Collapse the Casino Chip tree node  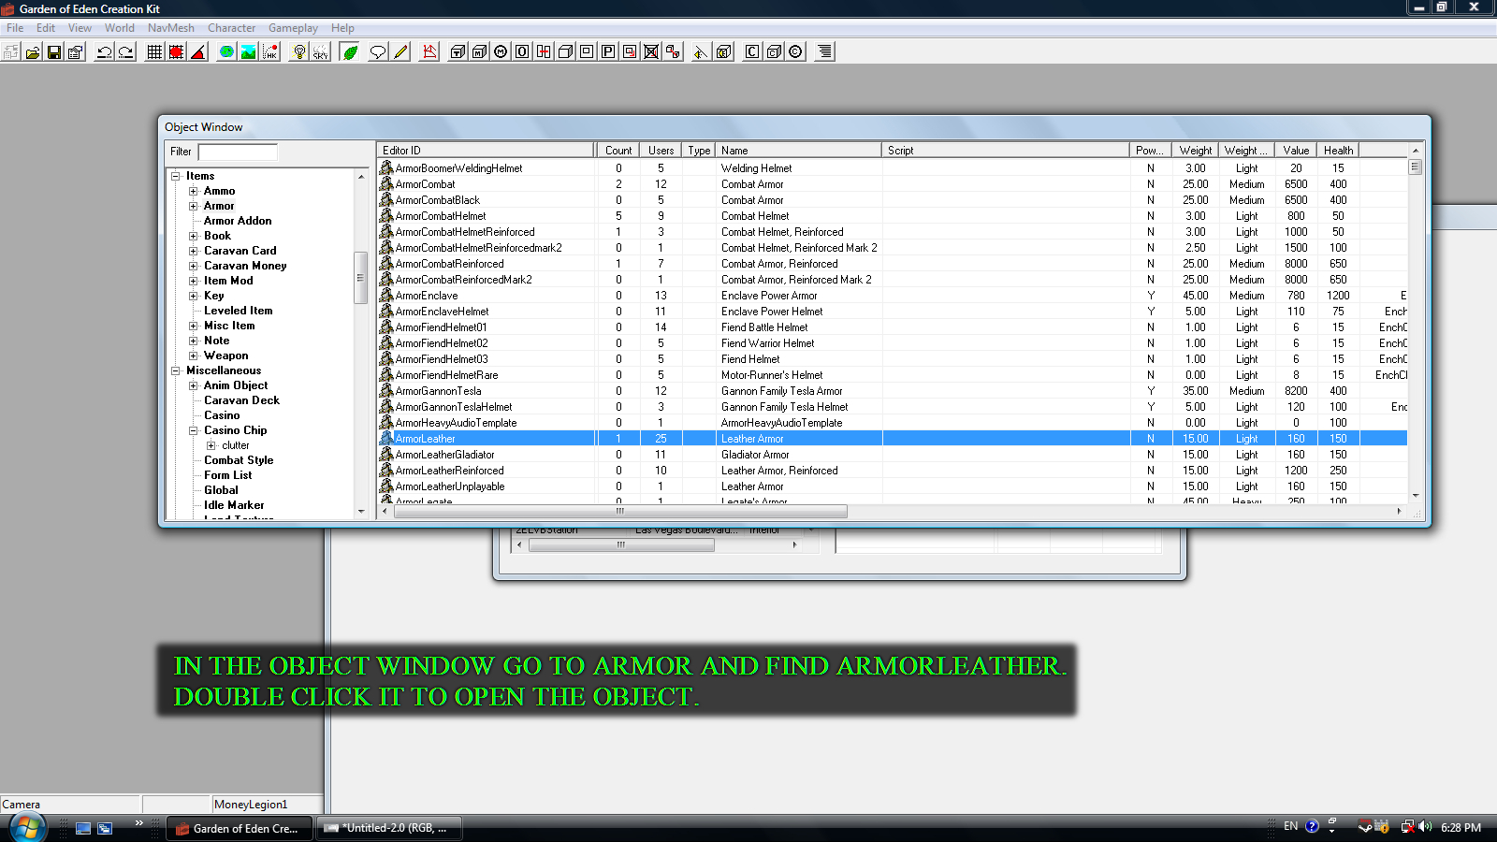click(x=194, y=430)
